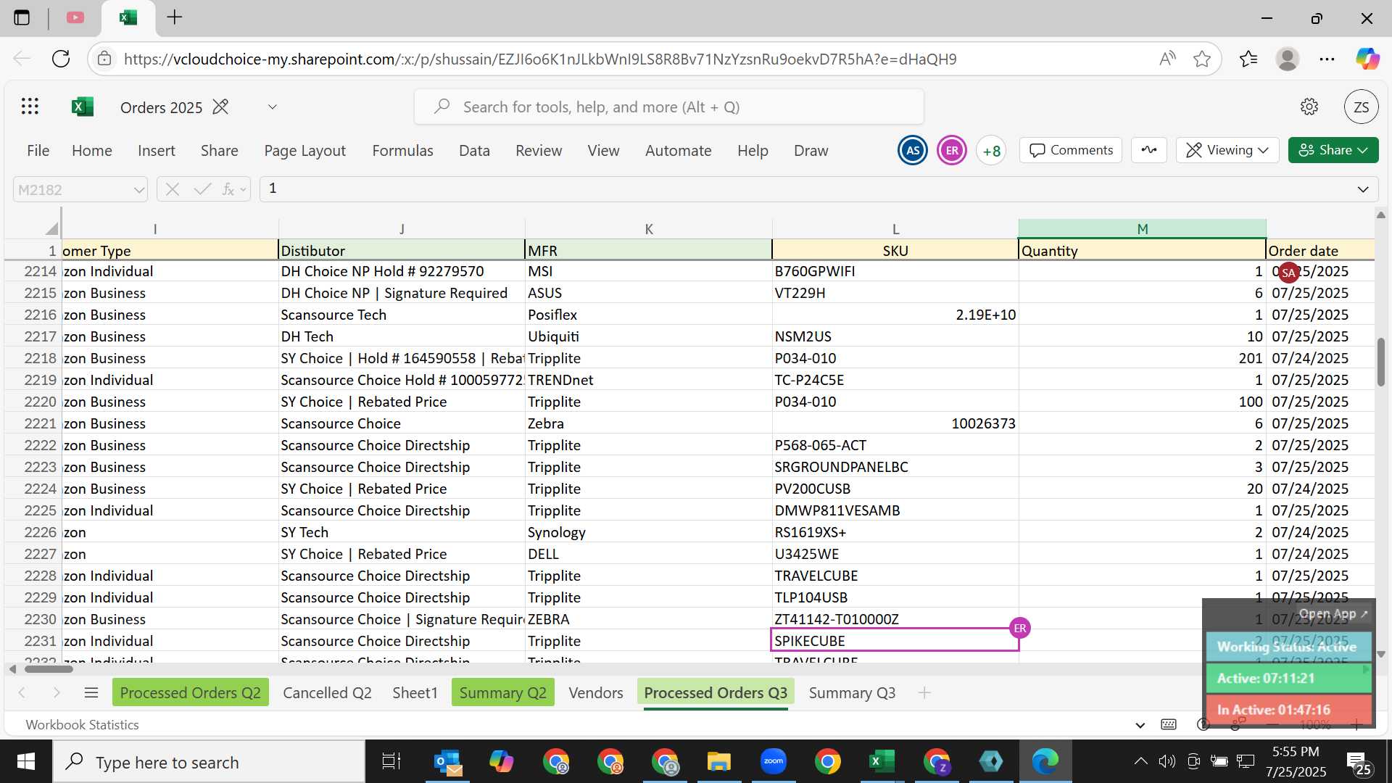Click the Synology MFR cell
The height and width of the screenshot is (783, 1392).
[649, 532]
